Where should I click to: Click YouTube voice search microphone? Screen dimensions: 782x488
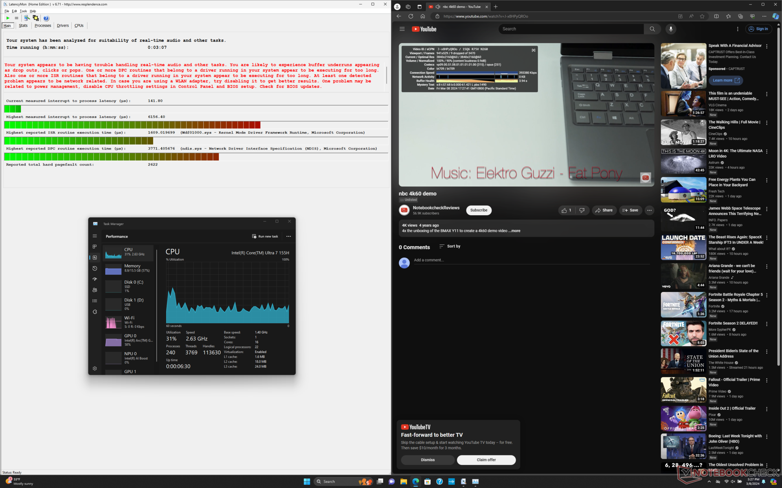[x=671, y=29]
